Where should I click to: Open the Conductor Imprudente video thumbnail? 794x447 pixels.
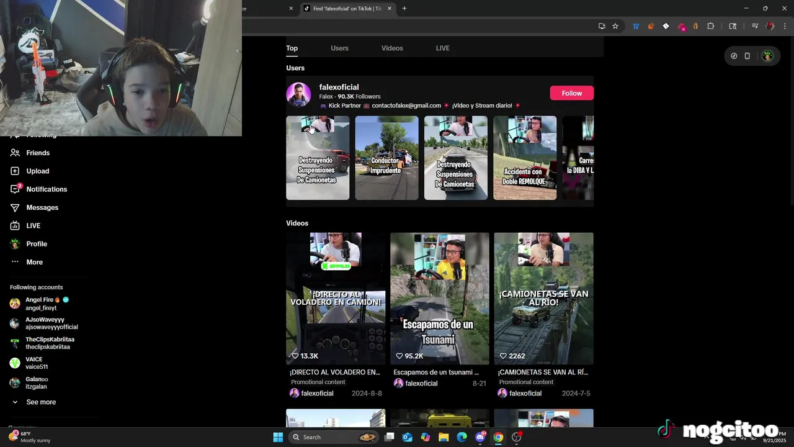pos(386,158)
